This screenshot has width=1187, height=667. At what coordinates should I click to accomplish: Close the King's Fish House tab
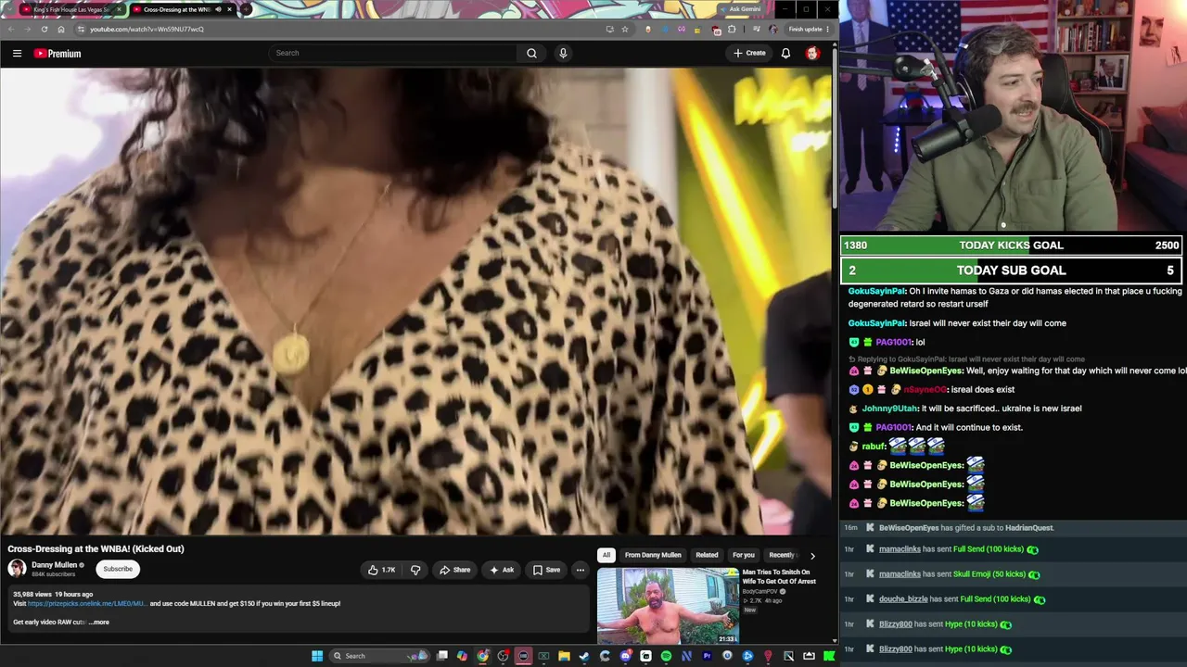[x=119, y=9]
